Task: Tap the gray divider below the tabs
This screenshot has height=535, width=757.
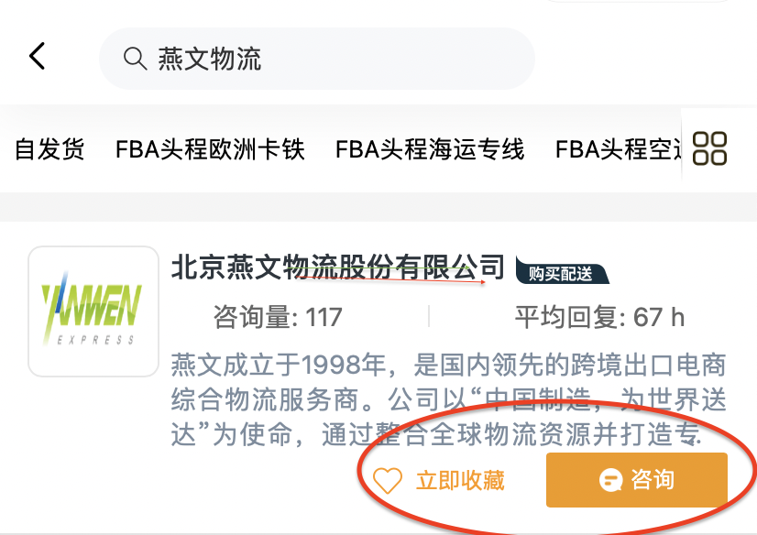Action: (378, 207)
